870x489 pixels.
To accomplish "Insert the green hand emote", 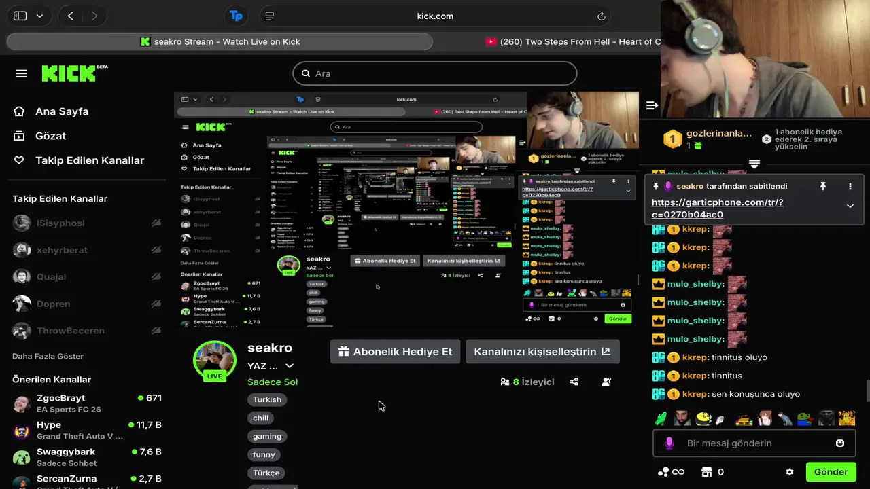I will pos(661,419).
